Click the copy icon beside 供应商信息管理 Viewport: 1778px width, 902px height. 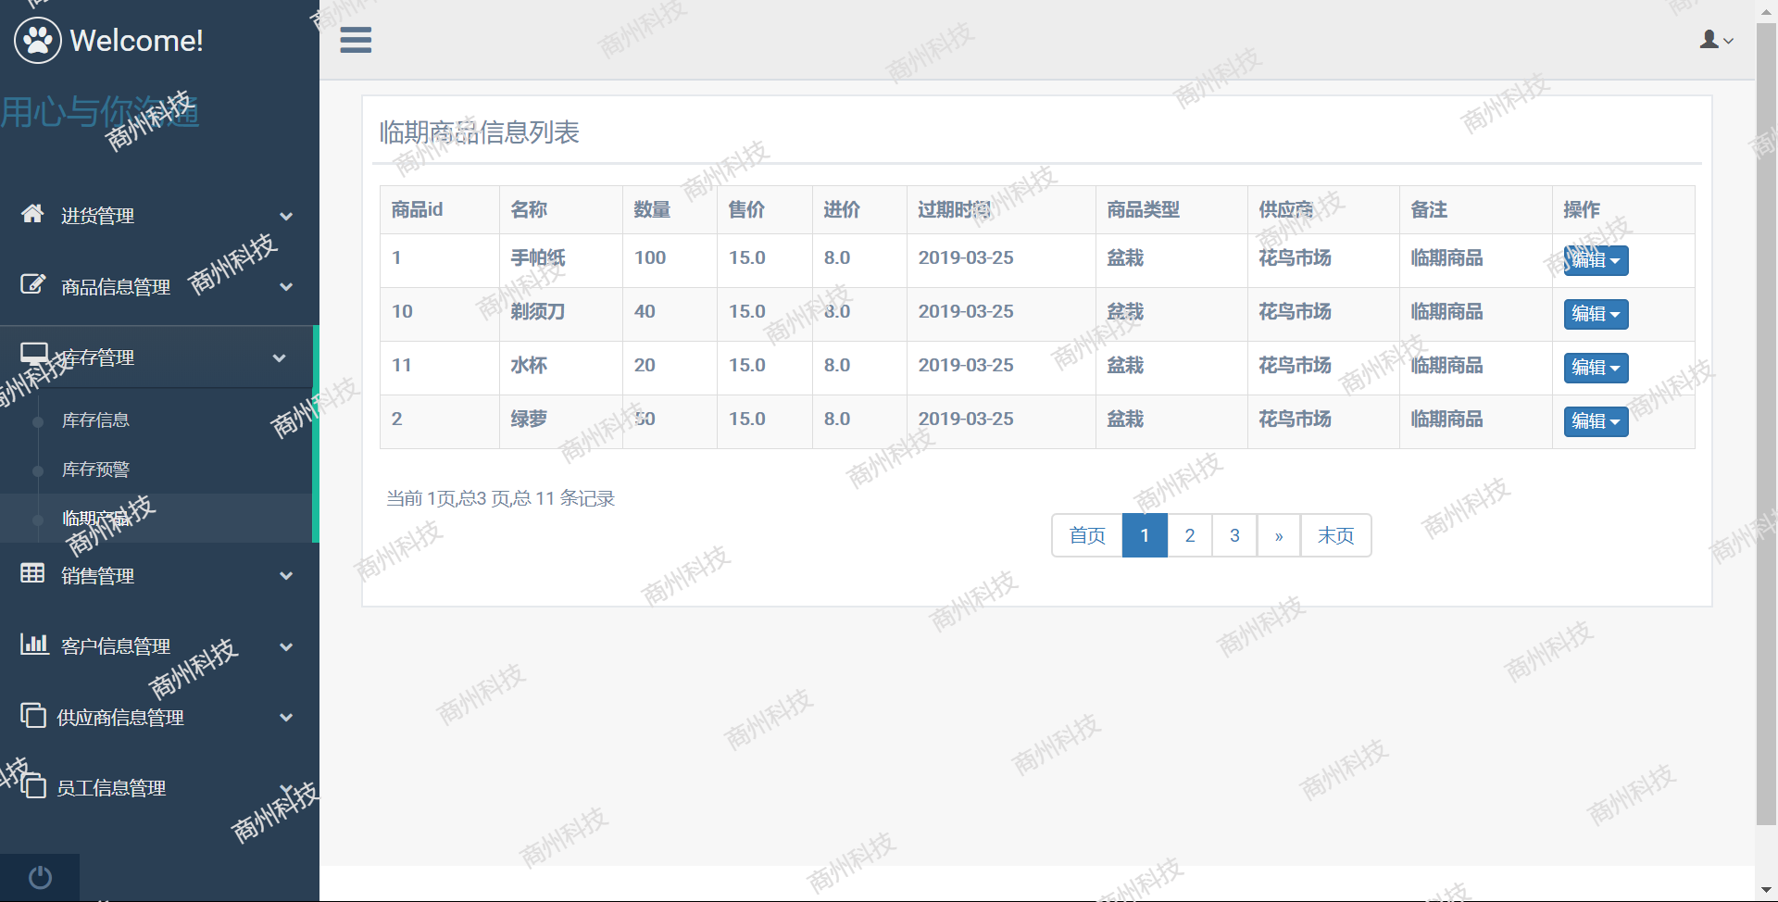(x=33, y=715)
